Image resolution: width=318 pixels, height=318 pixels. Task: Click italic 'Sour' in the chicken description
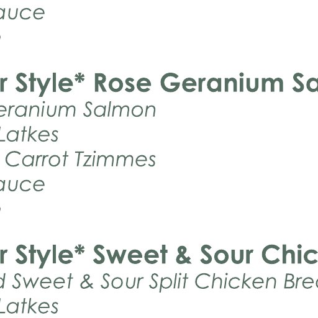[x=122, y=281]
